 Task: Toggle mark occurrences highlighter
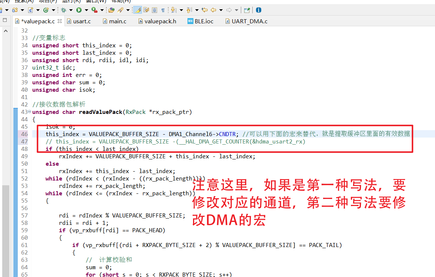coord(138,10)
